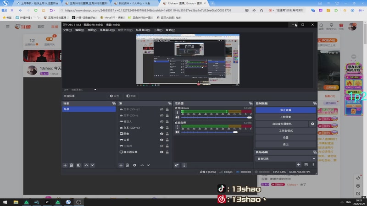This screenshot has width=367, height=206.
Task: Open 设置 in the Controls panel
Action: (x=285, y=138)
